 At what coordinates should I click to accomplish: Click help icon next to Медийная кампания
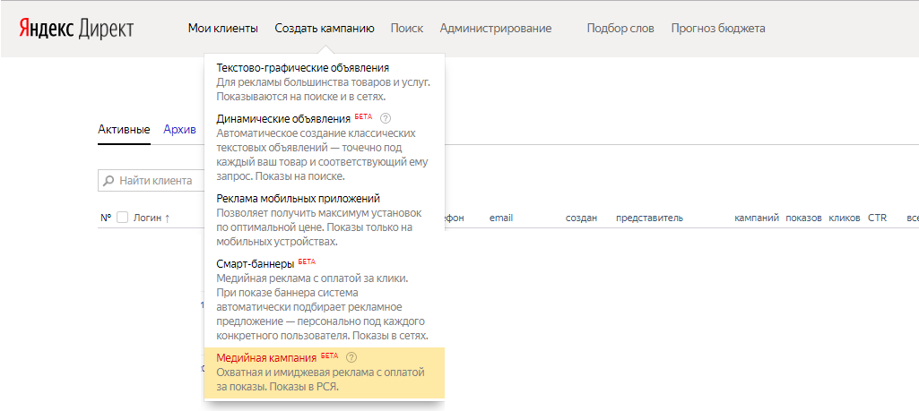[351, 357]
